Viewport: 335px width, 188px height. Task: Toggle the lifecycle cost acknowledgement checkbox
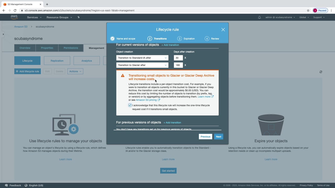130,105
